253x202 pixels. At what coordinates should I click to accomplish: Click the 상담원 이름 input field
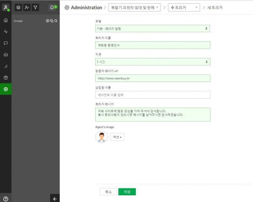pos(153,95)
